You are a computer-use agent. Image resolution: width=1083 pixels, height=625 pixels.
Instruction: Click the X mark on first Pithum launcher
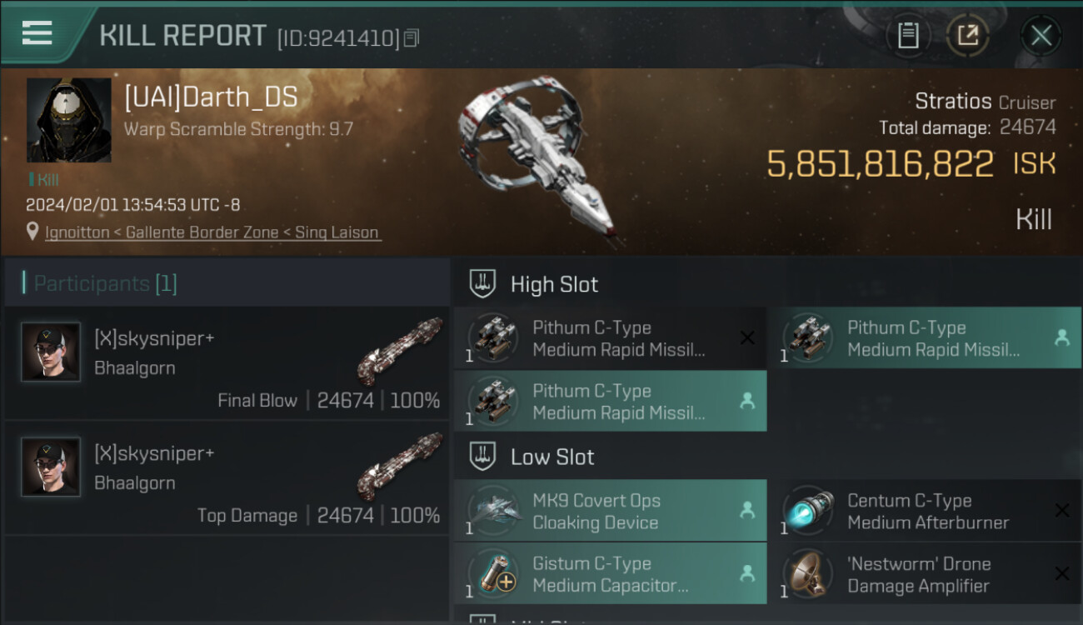(747, 337)
